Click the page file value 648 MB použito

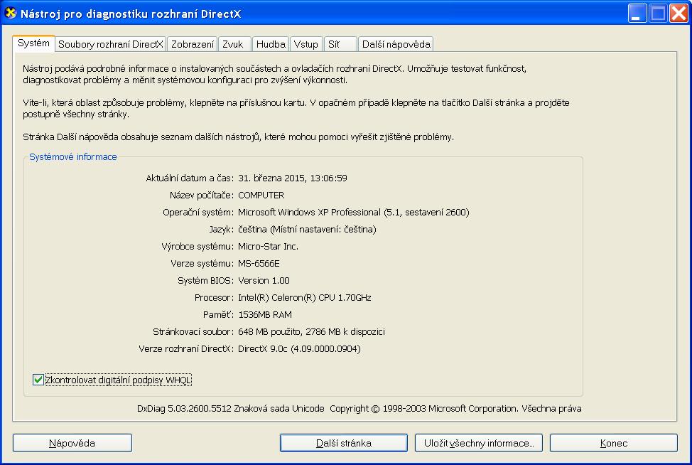312,331
